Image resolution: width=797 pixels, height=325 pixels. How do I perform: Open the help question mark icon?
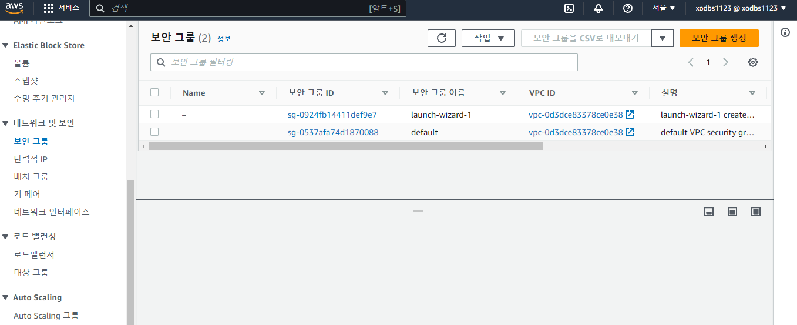(x=627, y=8)
